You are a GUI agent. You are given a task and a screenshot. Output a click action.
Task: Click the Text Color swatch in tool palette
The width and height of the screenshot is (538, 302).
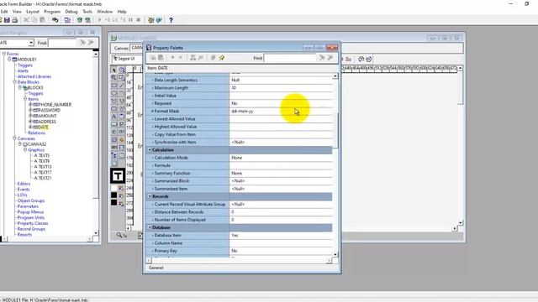tap(114, 203)
